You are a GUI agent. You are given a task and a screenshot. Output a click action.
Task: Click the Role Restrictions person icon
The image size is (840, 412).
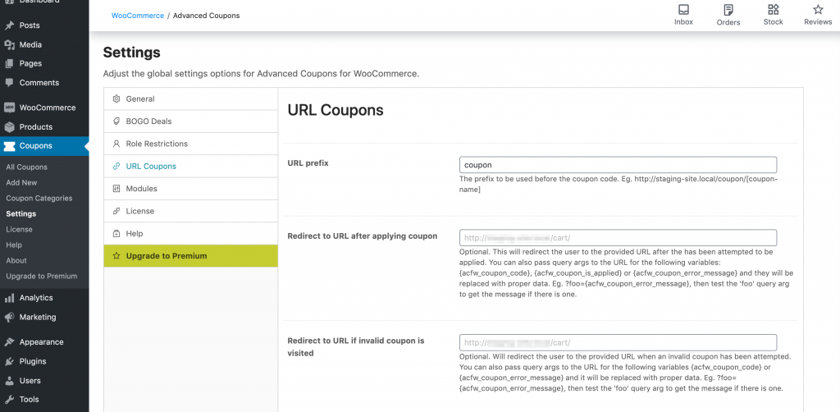pyautogui.click(x=116, y=144)
